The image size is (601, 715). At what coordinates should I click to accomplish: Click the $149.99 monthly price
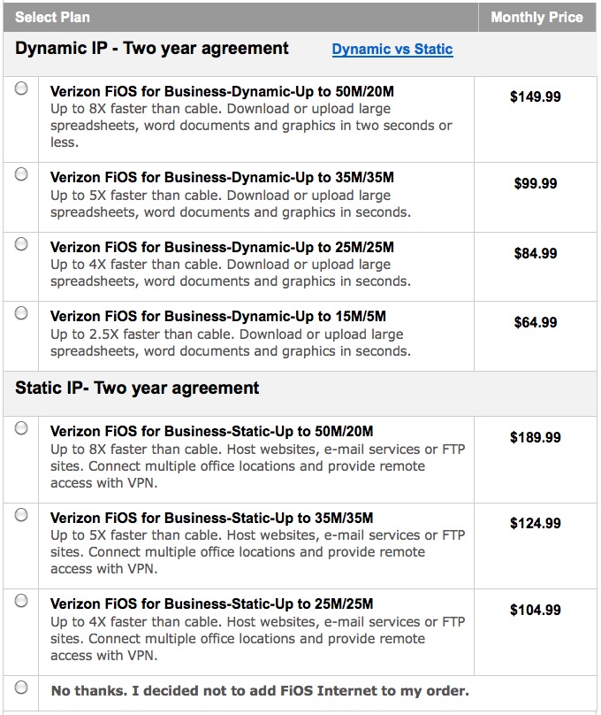point(536,97)
